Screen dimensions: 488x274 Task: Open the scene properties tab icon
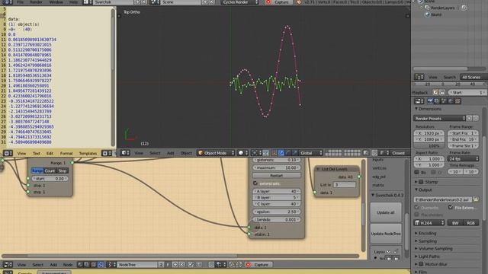(x=444, y=101)
